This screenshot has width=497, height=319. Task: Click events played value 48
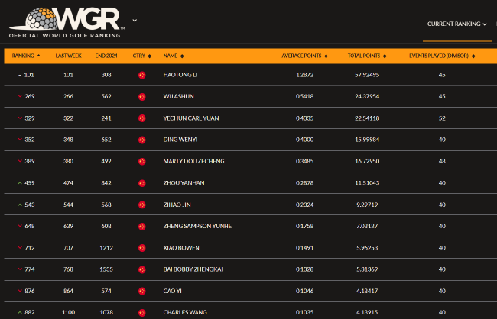tap(442, 161)
